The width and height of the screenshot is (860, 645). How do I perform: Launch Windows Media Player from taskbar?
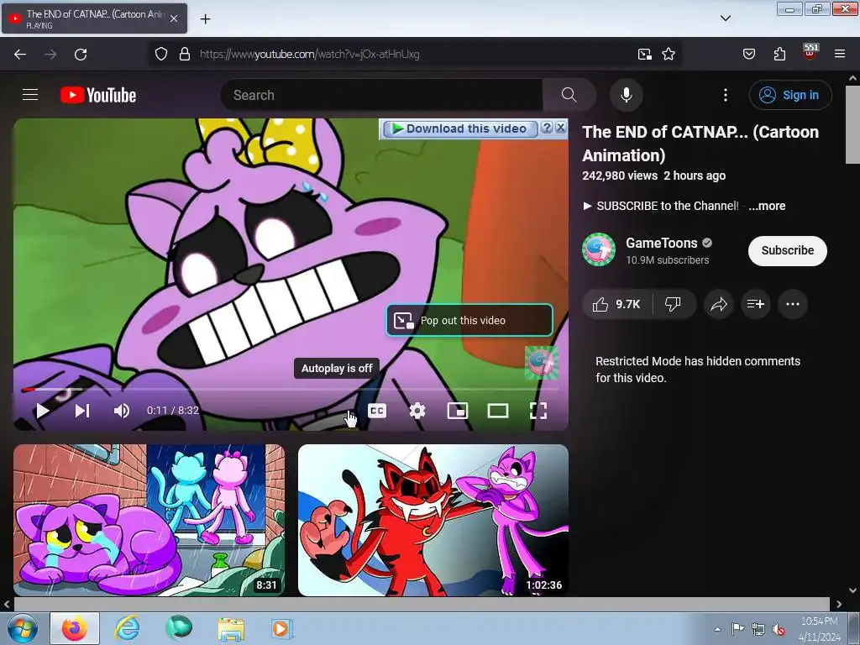pyautogui.click(x=282, y=628)
